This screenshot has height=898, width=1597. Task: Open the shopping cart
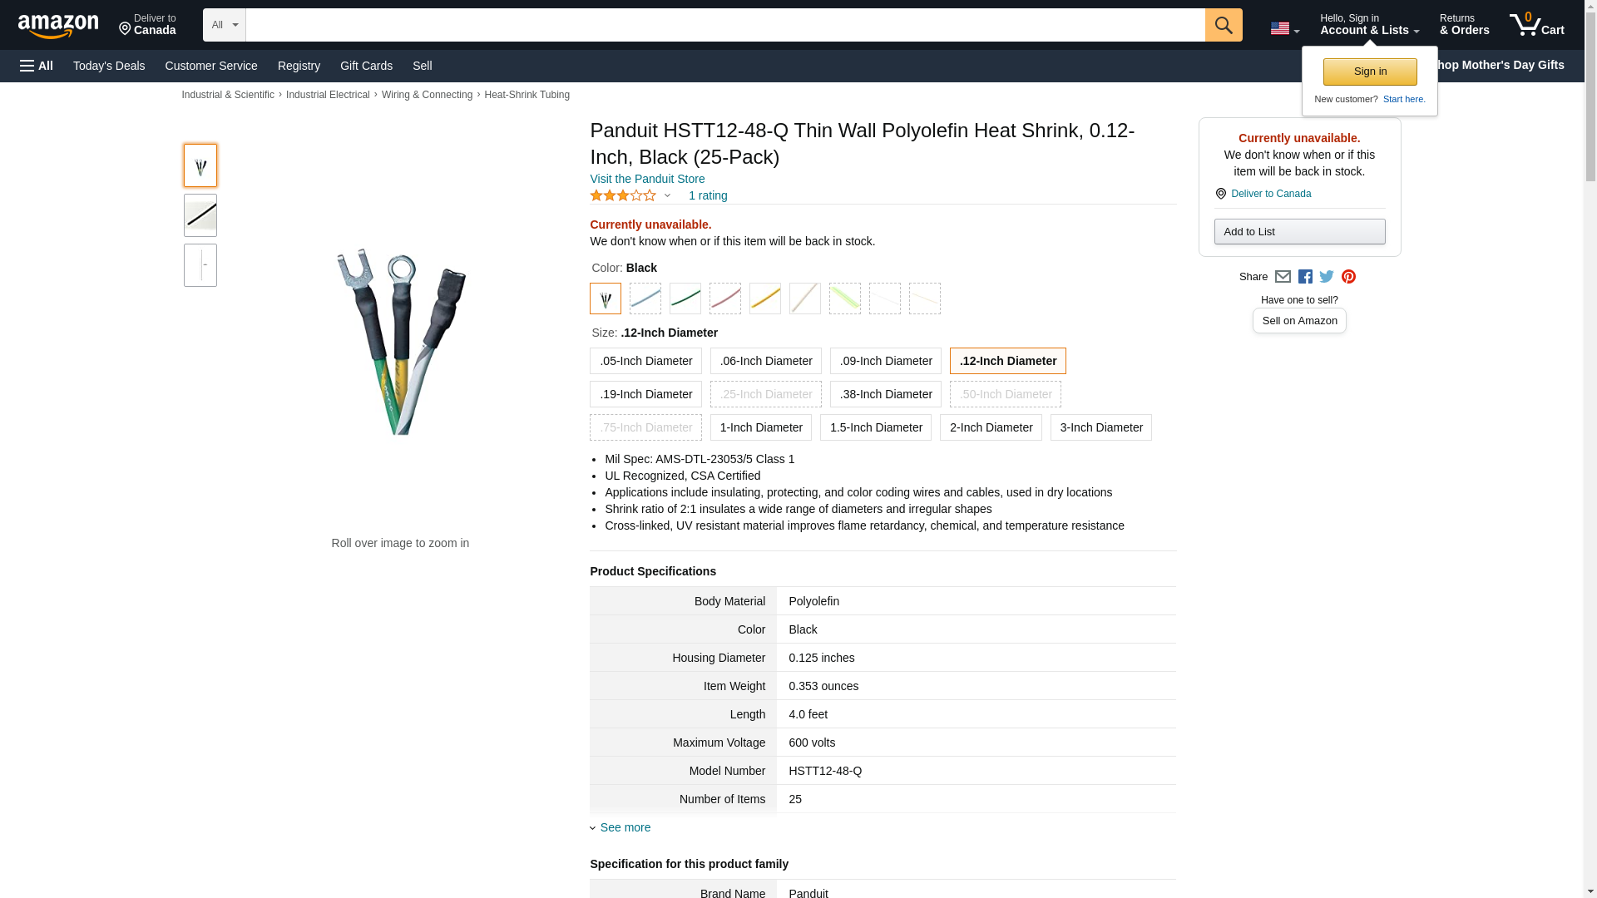[x=1536, y=25]
